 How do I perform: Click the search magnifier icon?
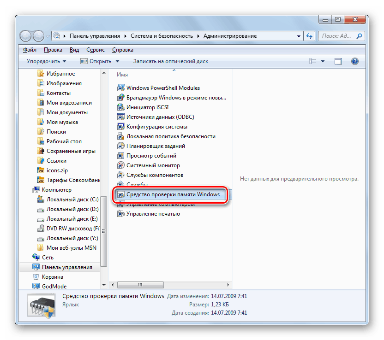359,36
